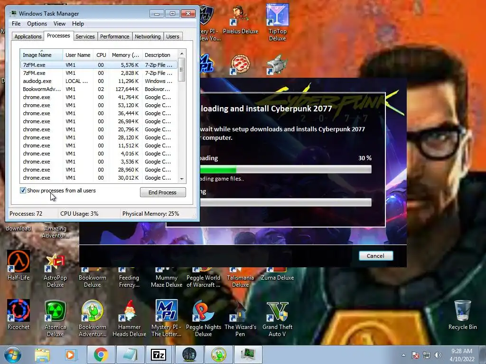The width and height of the screenshot is (486, 364).
Task: Open the Half-Life desktop shortcut
Action: tap(19, 265)
